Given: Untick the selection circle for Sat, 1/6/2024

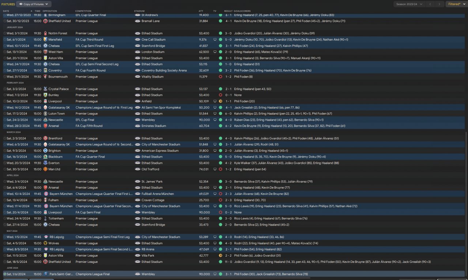Looking at the screenshot, I should pos(5,274).
